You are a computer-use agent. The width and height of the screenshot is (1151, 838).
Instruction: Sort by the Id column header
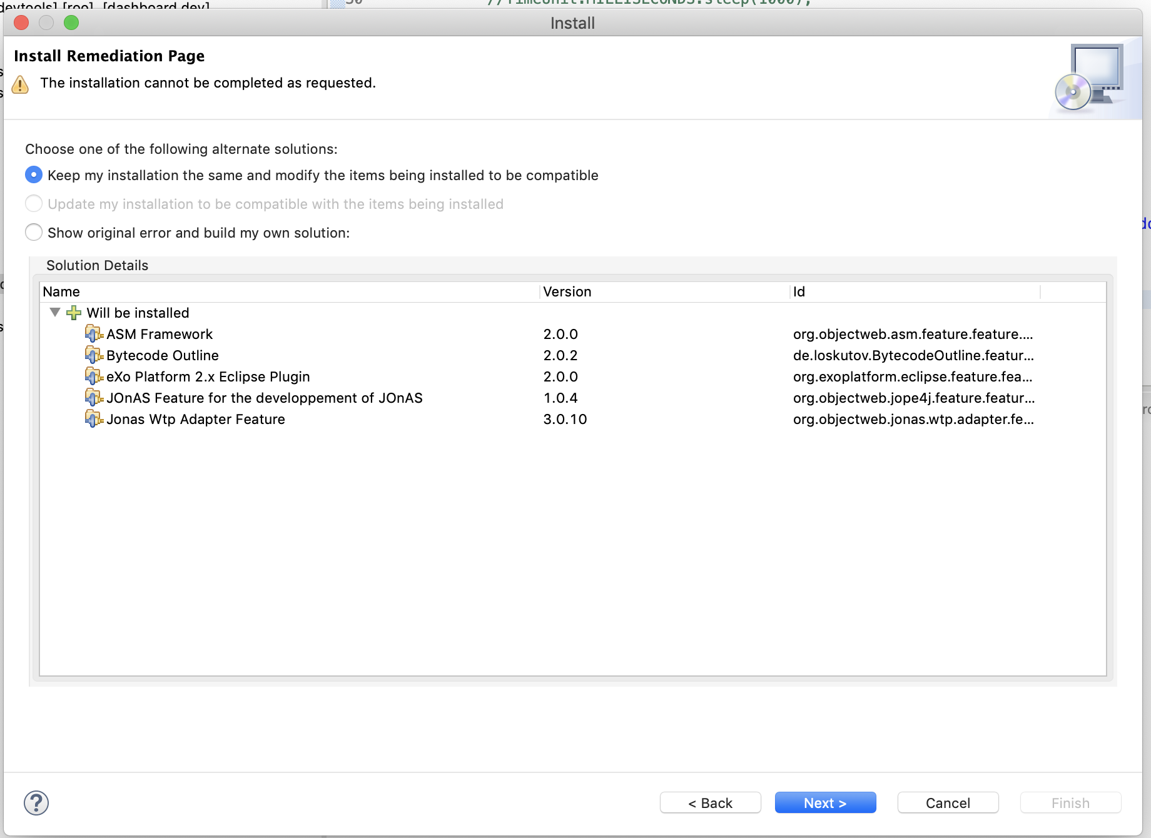tap(915, 291)
